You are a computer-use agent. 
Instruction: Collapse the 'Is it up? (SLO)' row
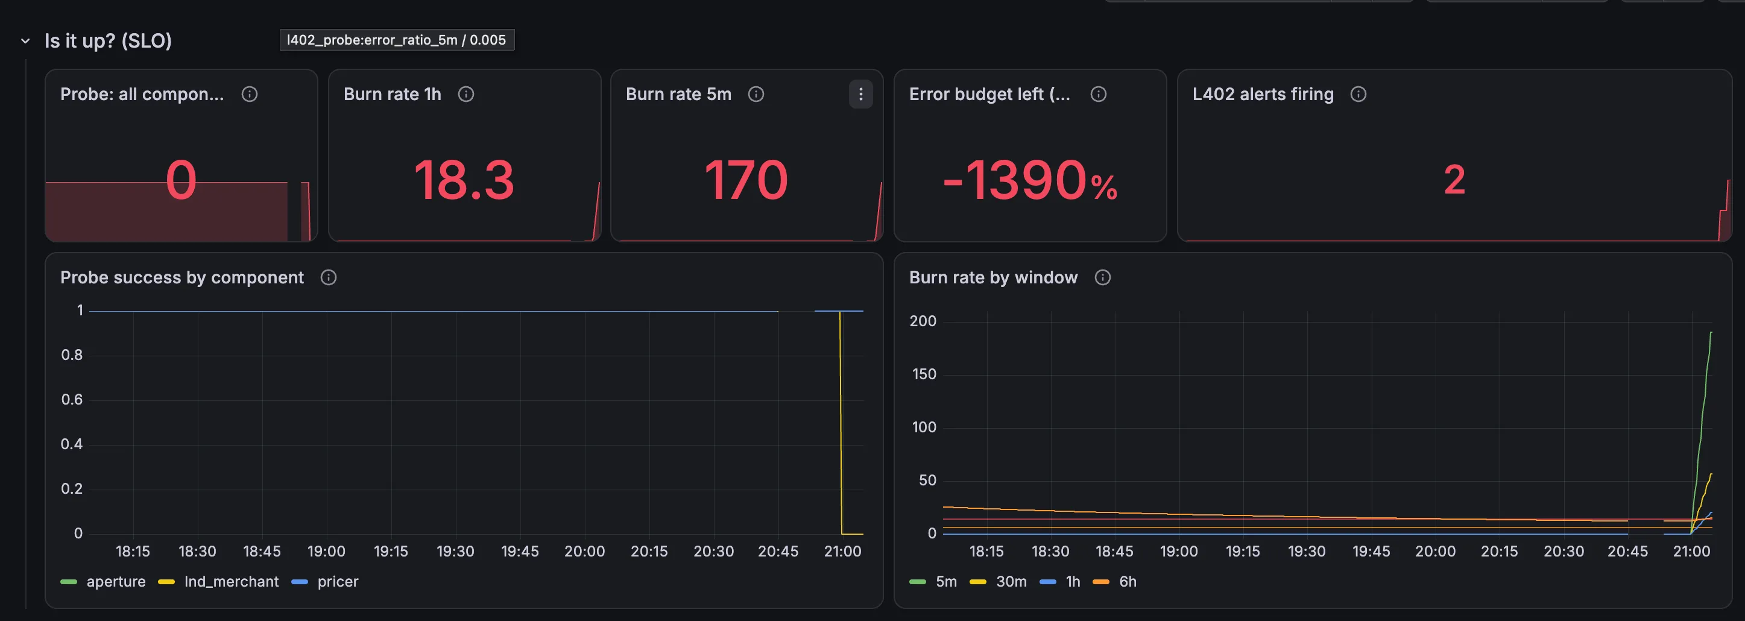26,42
